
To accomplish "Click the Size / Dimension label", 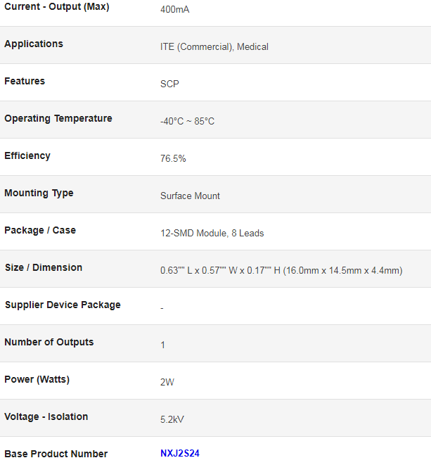I will [x=44, y=267].
